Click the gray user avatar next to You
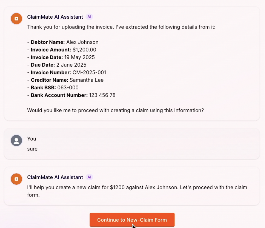 [x=16, y=140]
